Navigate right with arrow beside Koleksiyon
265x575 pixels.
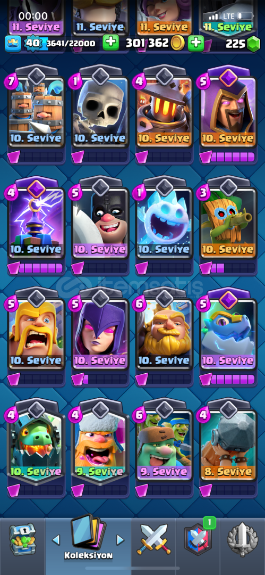tap(120, 540)
